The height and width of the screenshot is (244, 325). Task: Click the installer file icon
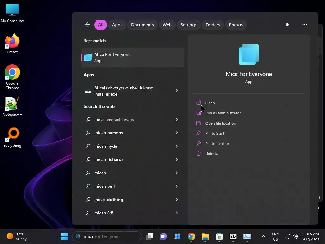pos(88,91)
